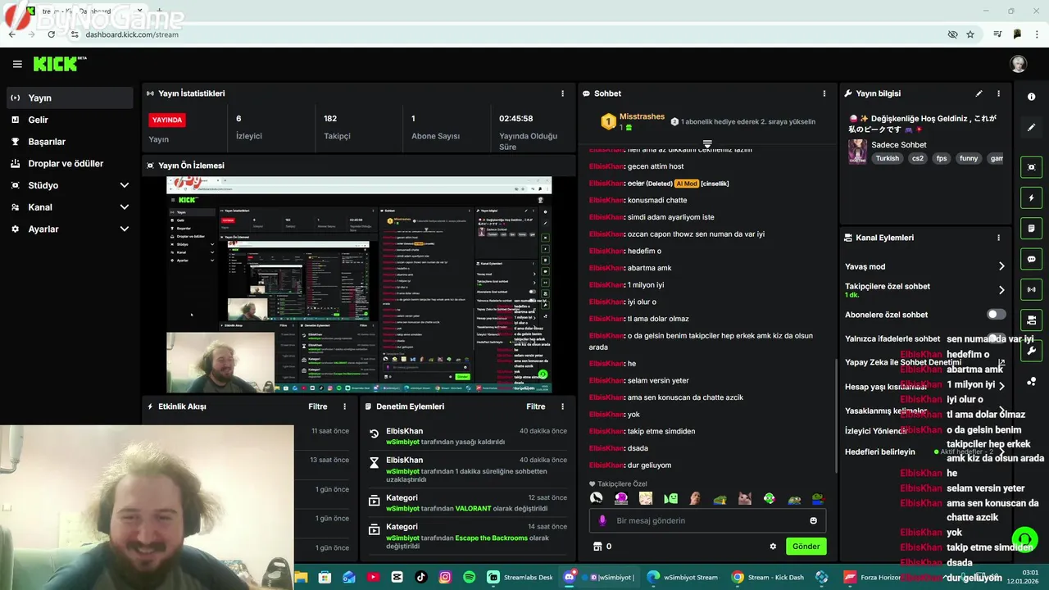Open the Gelir sidebar item
1049x590 pixels.
(70, 120)
